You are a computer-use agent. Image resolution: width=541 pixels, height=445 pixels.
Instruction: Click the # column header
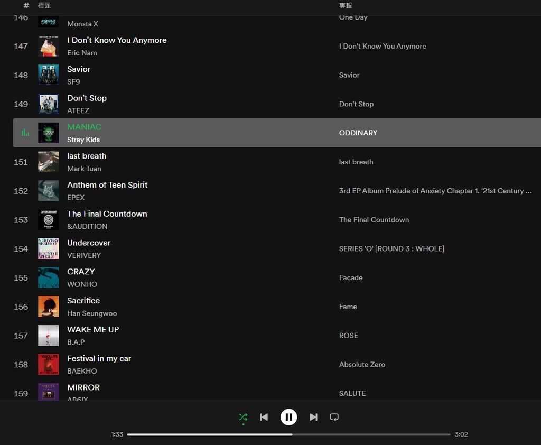(26, 5)
